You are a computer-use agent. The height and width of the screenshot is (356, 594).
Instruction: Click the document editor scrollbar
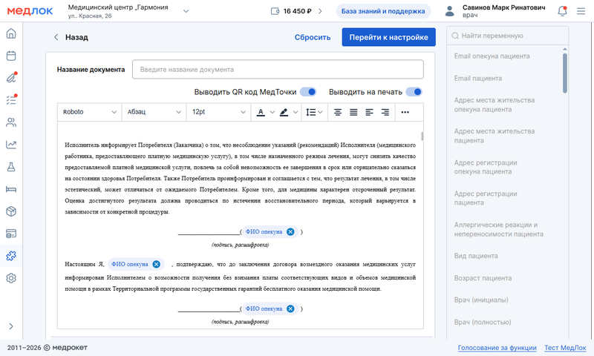click(422, 136)
